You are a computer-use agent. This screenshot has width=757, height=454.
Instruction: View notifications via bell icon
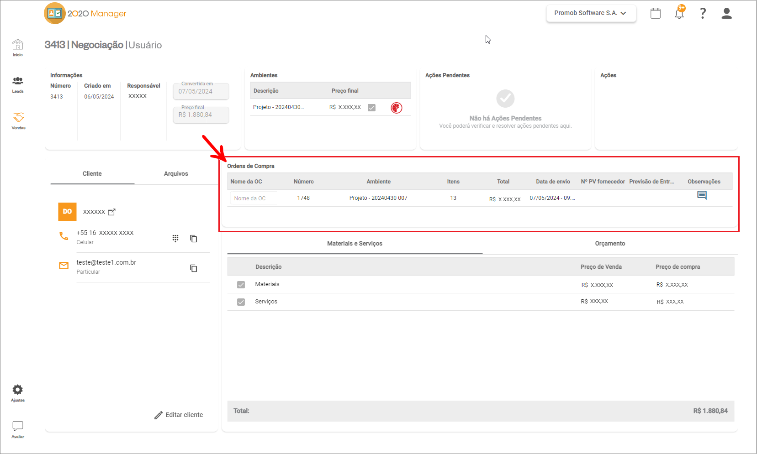click(x=679, y=13)
